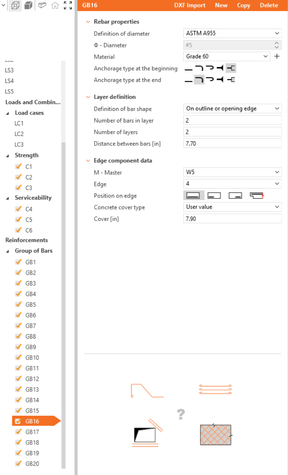Switch to the solid view cube icon

pyautogui.click(x=28, y=6)
